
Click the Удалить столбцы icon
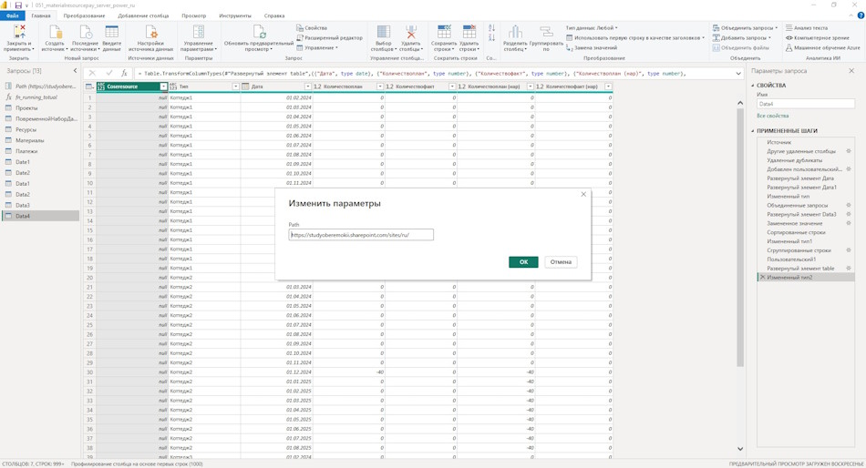click(x=411, y=32)
